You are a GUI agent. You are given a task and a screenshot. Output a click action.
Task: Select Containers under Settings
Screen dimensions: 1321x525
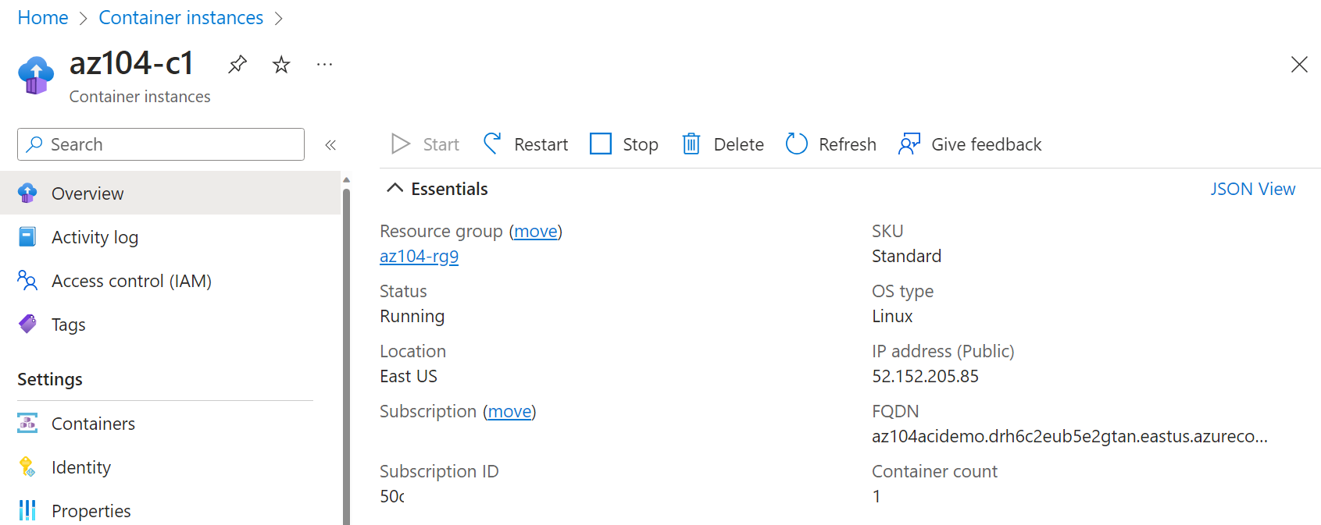[93, 424]
